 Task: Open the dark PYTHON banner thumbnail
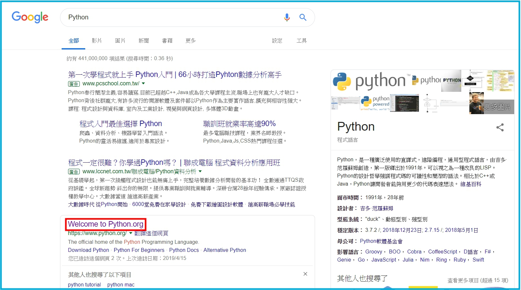[x=451, y=81]
